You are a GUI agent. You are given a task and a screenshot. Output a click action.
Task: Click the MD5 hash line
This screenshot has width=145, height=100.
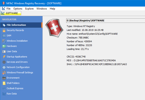tap(91, 61)
